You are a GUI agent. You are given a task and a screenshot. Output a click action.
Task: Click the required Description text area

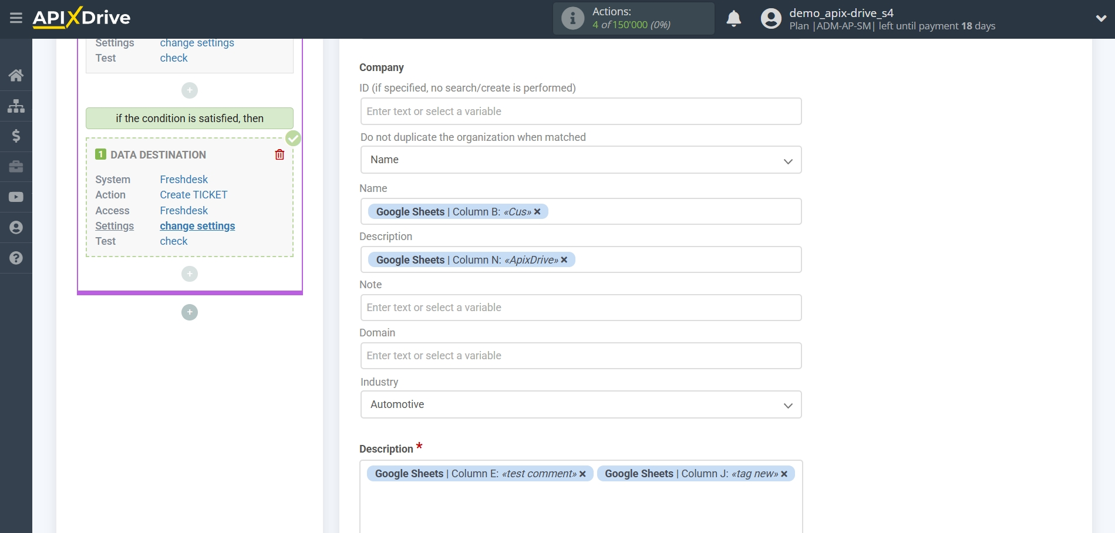click(x=581, y=497)
